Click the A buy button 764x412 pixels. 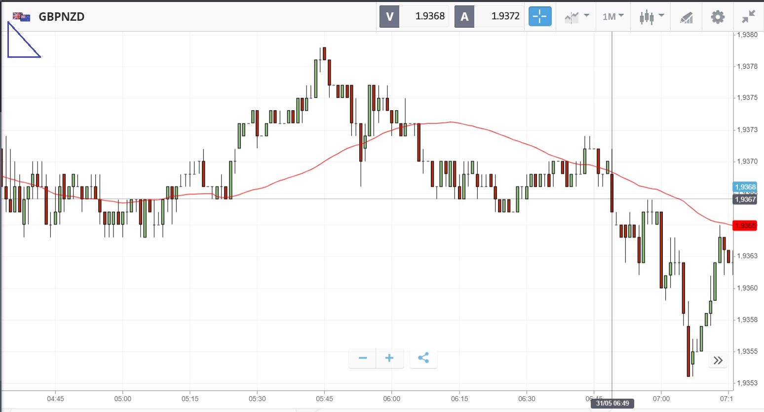click(464, 16)
